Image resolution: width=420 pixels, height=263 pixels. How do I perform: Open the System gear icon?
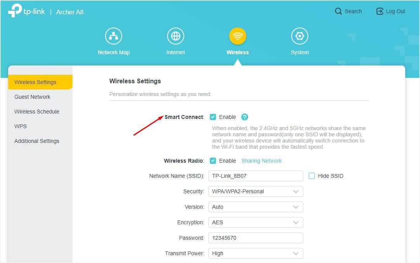(300, 36)
